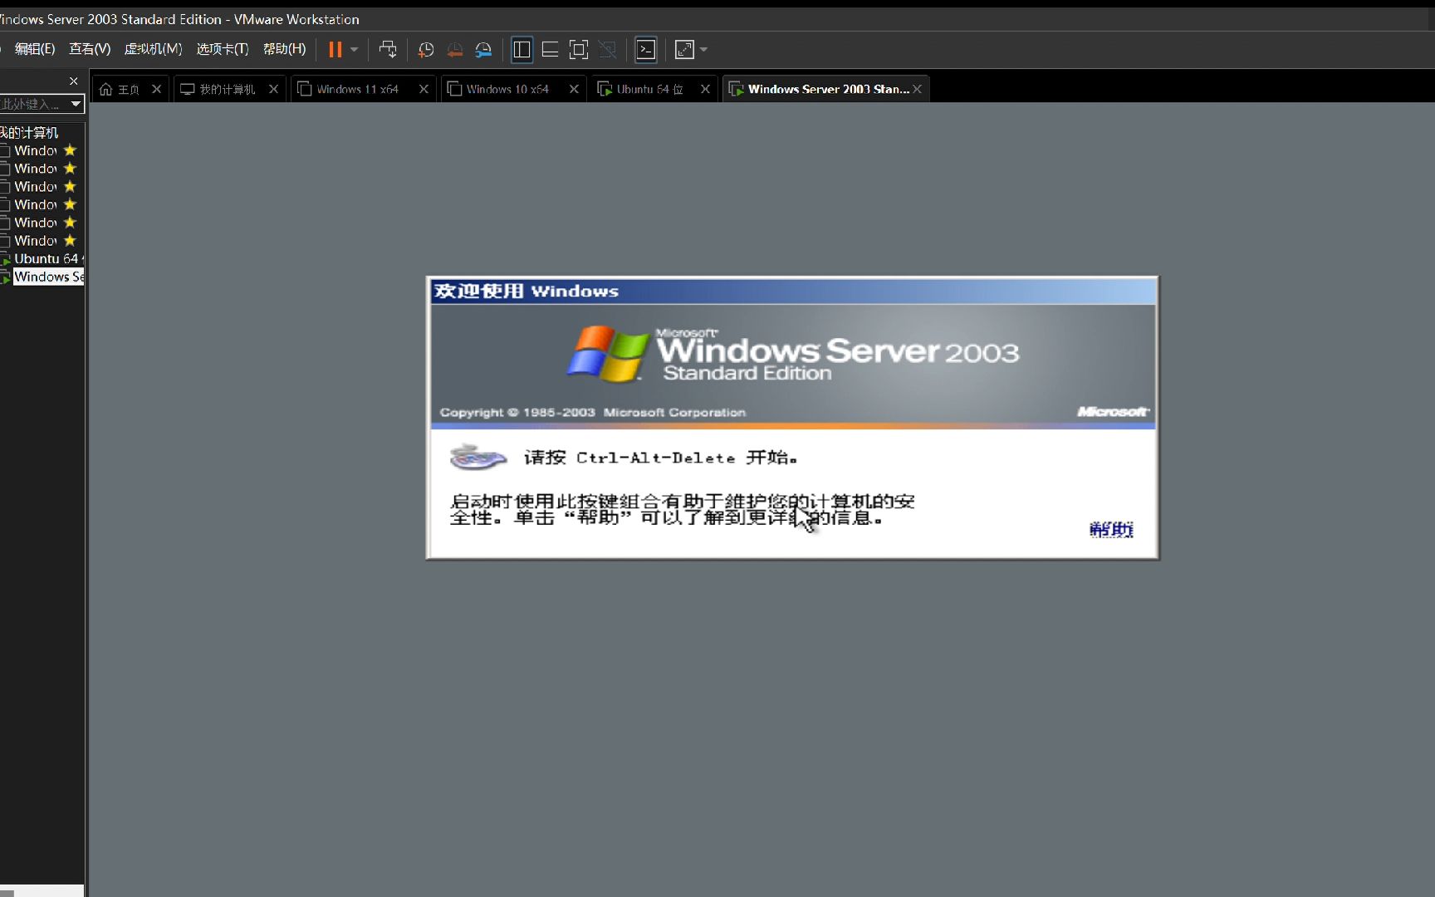Toggle favorite star on first Windo VM
This screenshot has height=897, width=1435.
coord(70,150)
